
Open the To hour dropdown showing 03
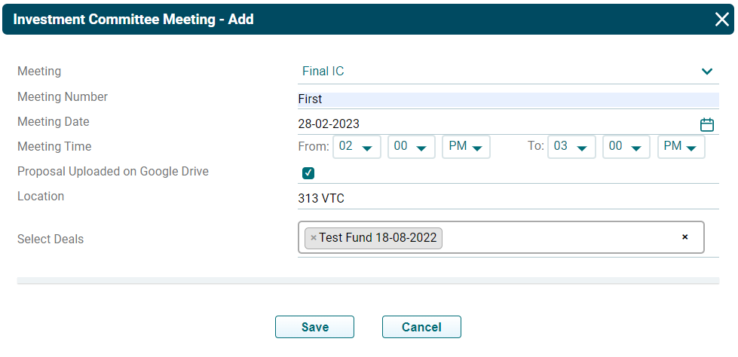571,147
